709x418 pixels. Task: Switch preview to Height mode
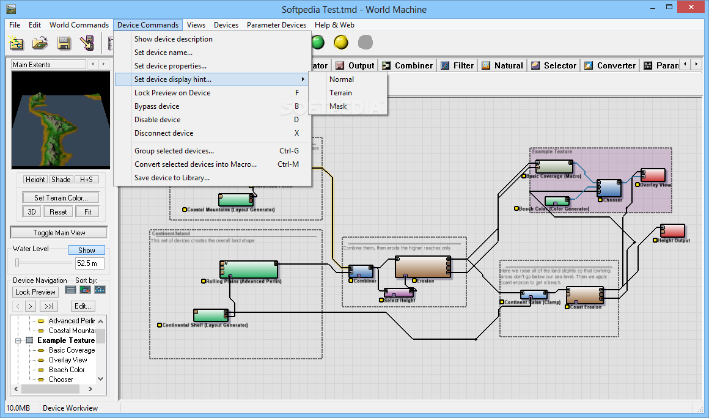(35, 180)
